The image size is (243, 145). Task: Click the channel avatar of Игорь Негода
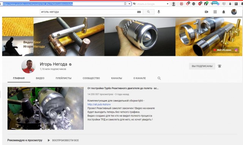click(28, 66)
